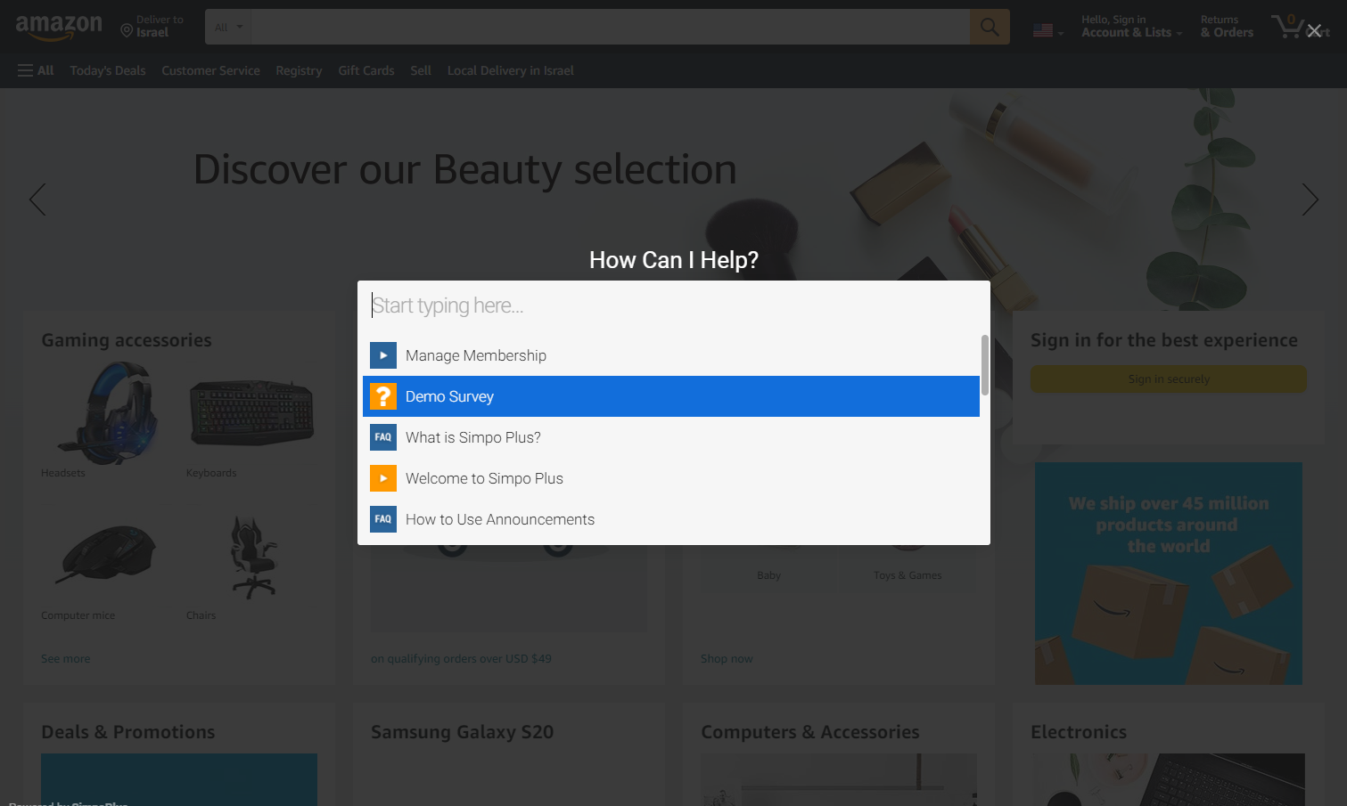Click the Demo Survey question mark icon
The height and width of the screenshot is (806, 1347).
pyautogui.click(x=383, y=396)
